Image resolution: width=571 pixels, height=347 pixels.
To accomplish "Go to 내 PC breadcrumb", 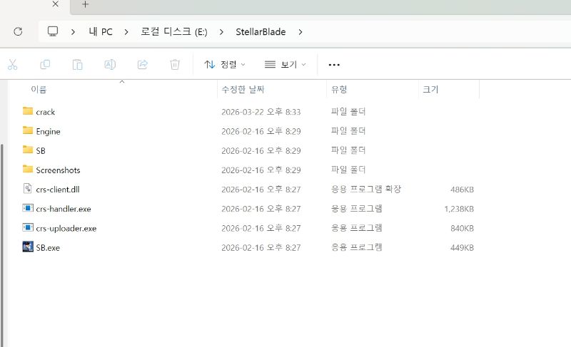I will click(101, 31).
